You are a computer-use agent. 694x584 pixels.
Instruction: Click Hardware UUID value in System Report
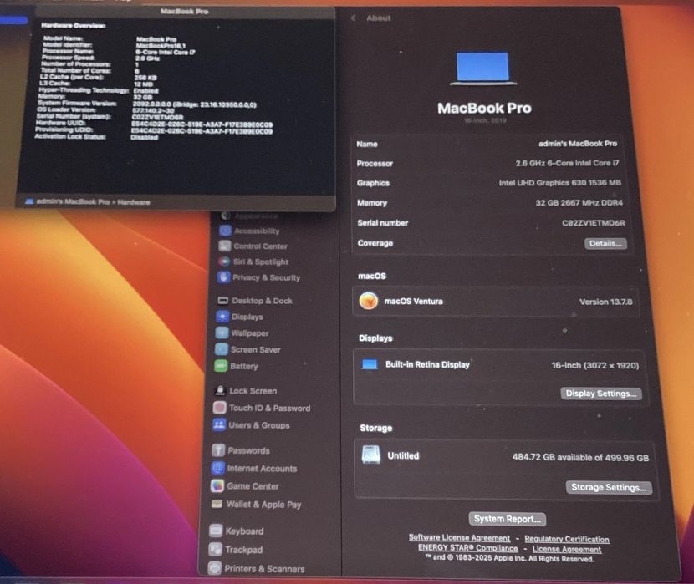202,124
